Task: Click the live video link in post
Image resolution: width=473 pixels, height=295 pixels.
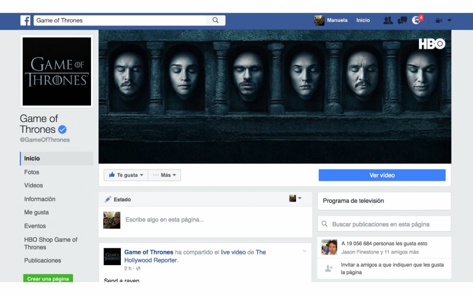Action: 233,252
